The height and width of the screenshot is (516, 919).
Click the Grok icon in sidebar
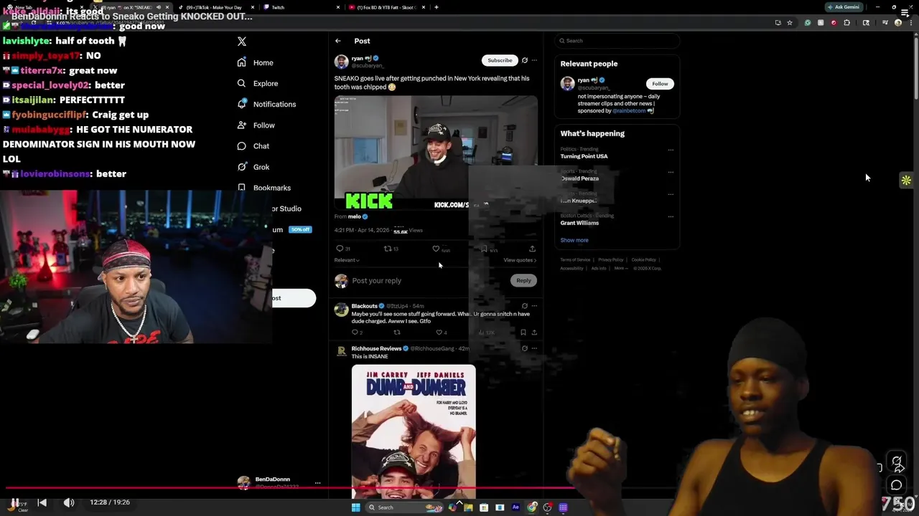pos(241,167)
